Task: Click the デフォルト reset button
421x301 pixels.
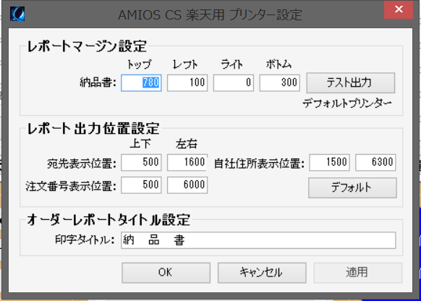Action: pos(352,187)
